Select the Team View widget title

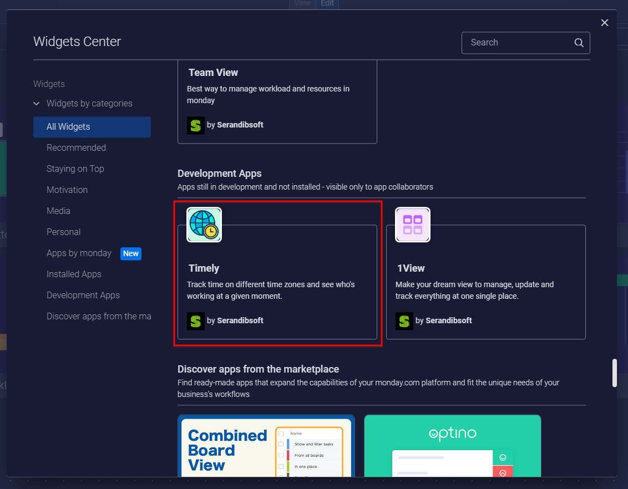(x=213, y=73)
